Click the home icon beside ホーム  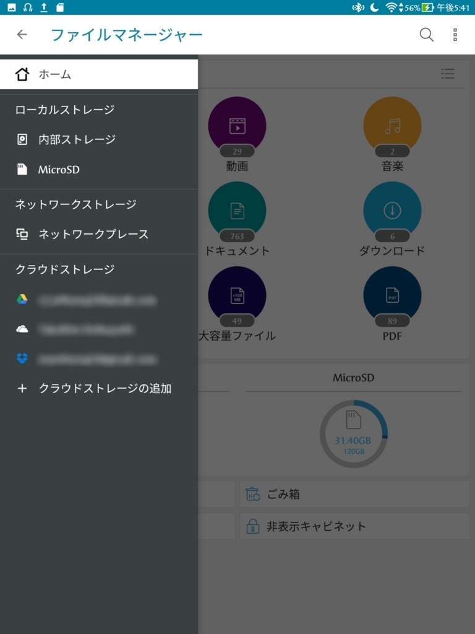click(x=22, y=74)
